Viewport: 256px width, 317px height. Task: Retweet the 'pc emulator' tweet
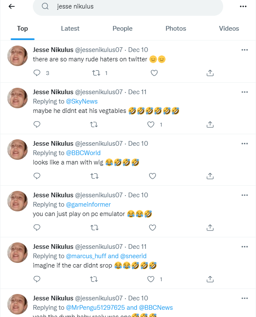tap(95, 228)
